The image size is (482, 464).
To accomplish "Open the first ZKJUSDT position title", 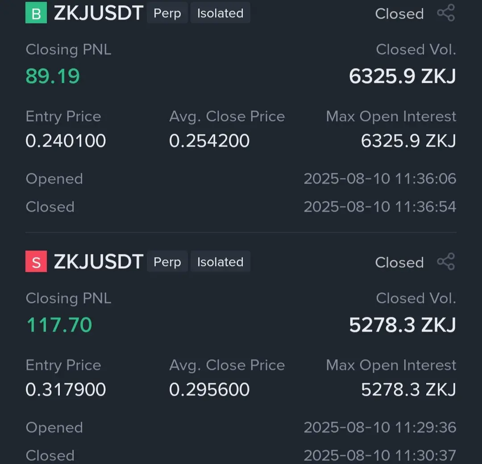I will (98, 13).
